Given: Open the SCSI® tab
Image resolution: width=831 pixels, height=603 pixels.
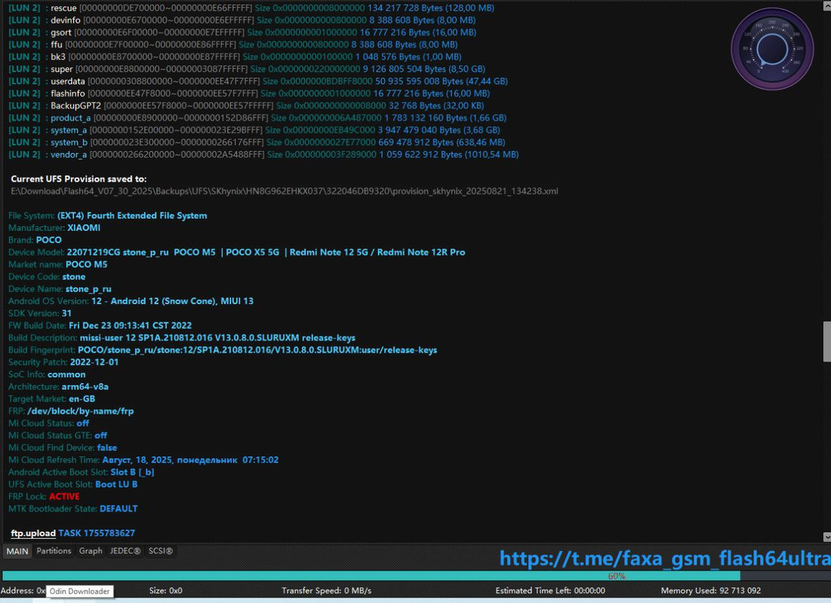Looking at the screenshot, I should pyautogui.click(x=161, y=551).
